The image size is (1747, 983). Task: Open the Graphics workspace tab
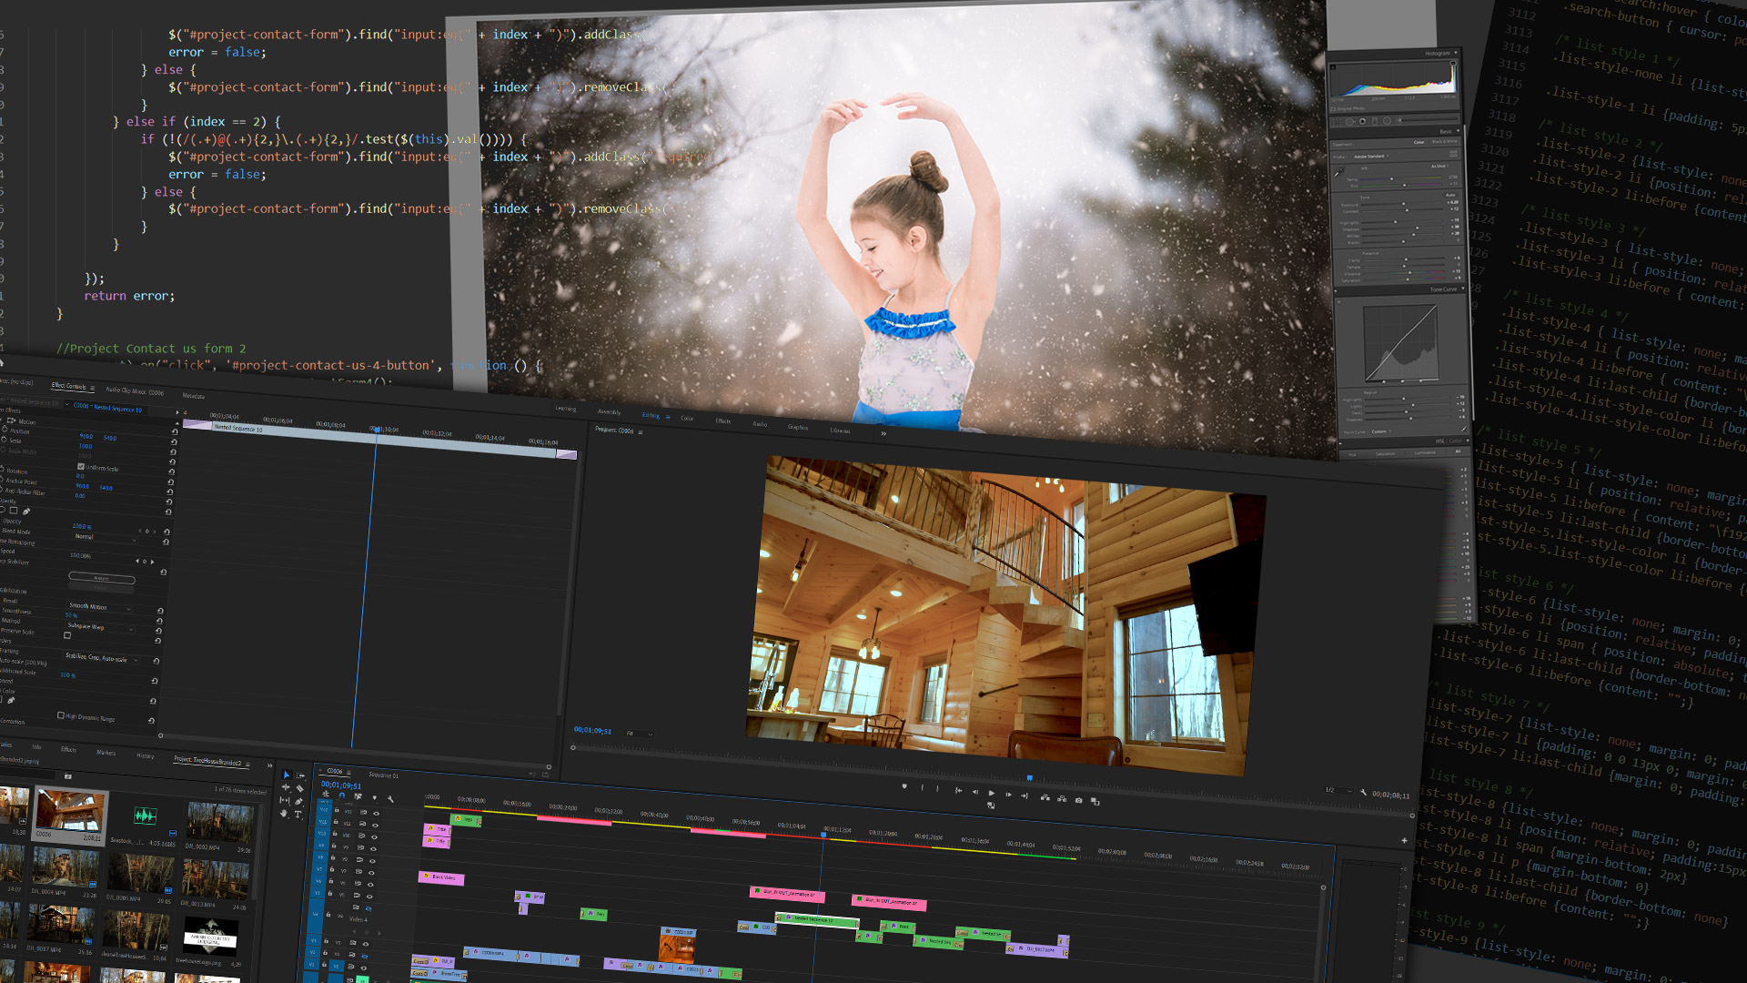pos(798,427)
